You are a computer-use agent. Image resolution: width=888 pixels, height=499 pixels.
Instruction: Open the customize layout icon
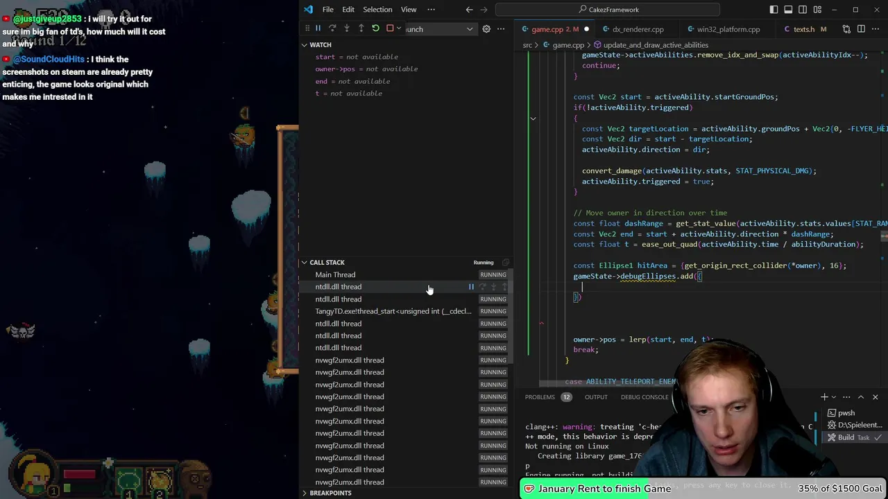tap(817, 10)
